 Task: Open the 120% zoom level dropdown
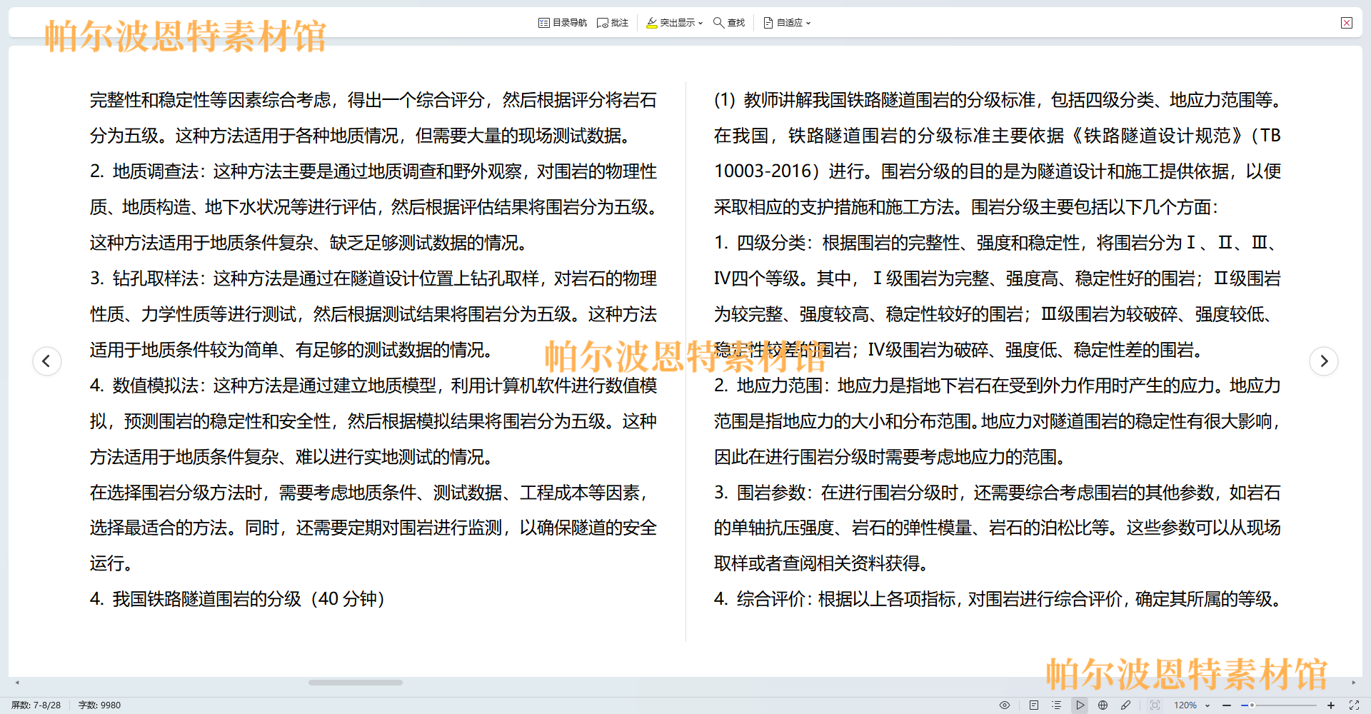point(1192,705)
